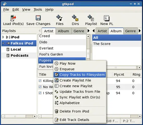This screenshot has width=143, height=125.
Task: Switch to Album tab in first pane
Action: click(x=63, y=31)
